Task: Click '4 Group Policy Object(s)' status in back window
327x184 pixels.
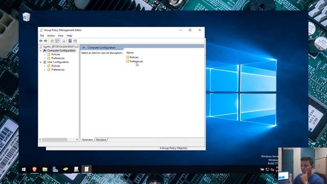Action: (x=174, y=148)
